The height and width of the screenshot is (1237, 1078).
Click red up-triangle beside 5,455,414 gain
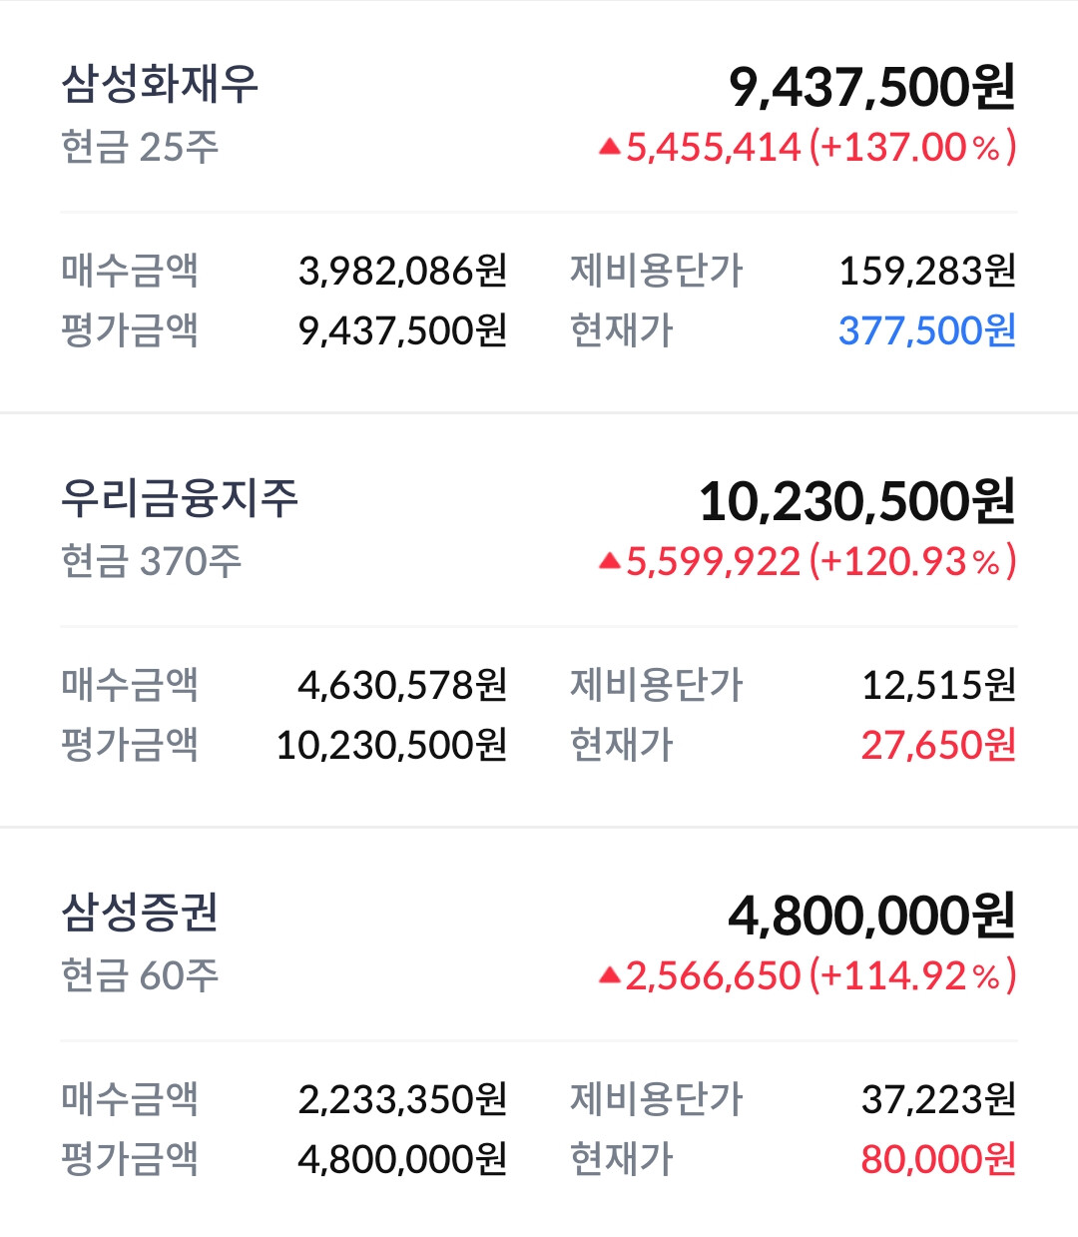609,148
